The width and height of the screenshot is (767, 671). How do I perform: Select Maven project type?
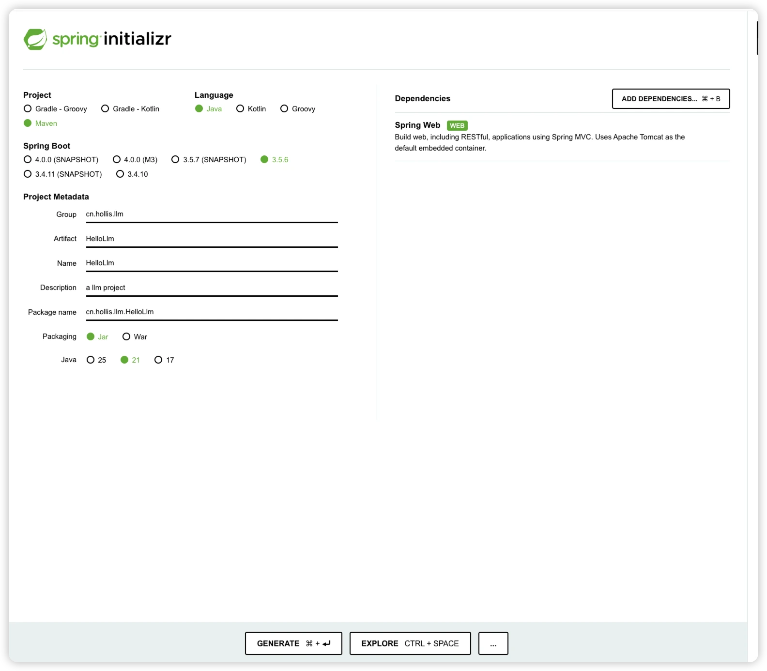point(40,123)
